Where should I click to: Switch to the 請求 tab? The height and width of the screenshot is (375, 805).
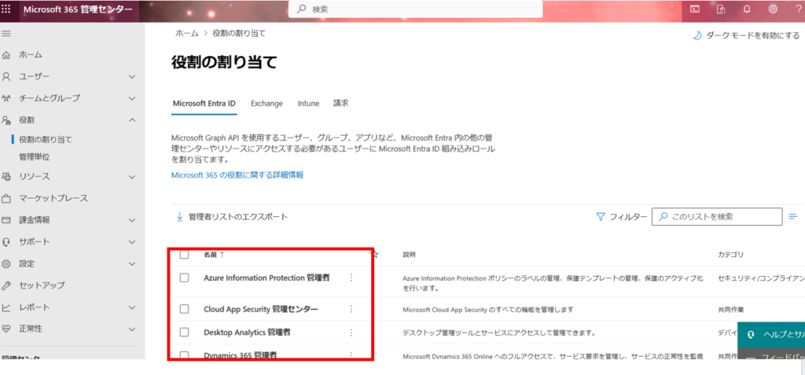(x=341, y=103)
